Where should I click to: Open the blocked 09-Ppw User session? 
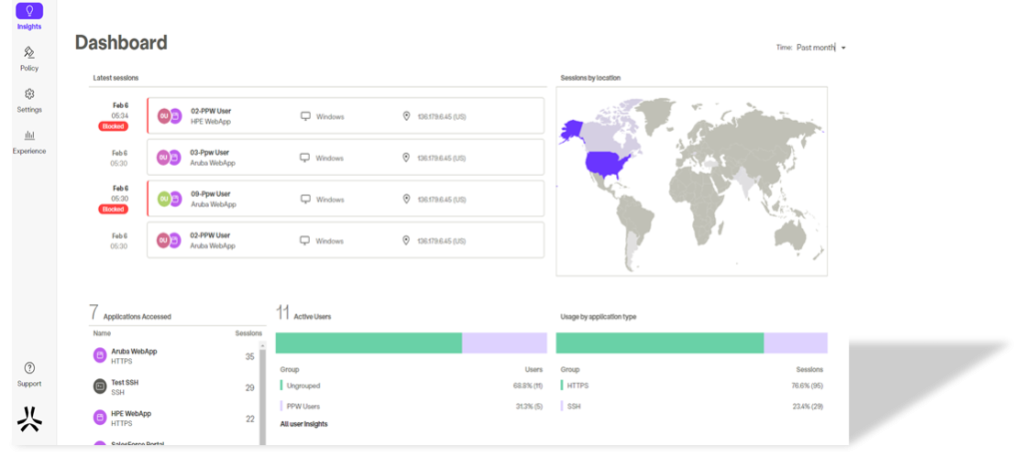click(x=345, y=199)
